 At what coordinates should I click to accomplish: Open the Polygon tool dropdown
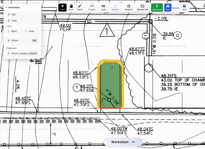point(92,7)
